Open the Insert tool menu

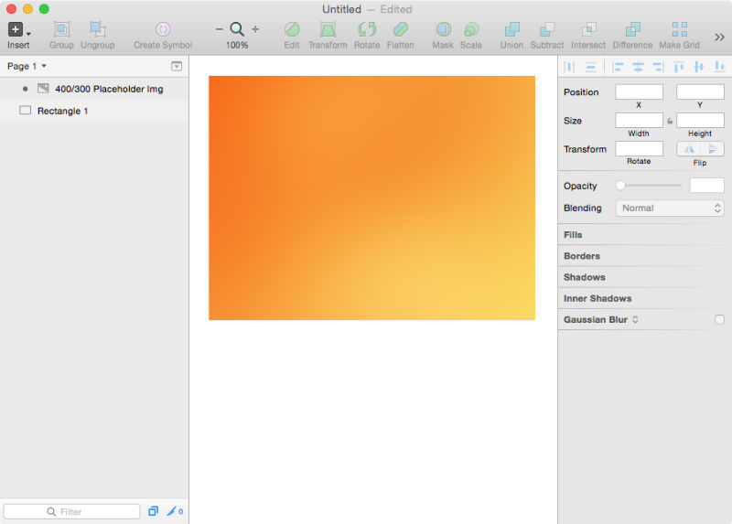point(18,30)
